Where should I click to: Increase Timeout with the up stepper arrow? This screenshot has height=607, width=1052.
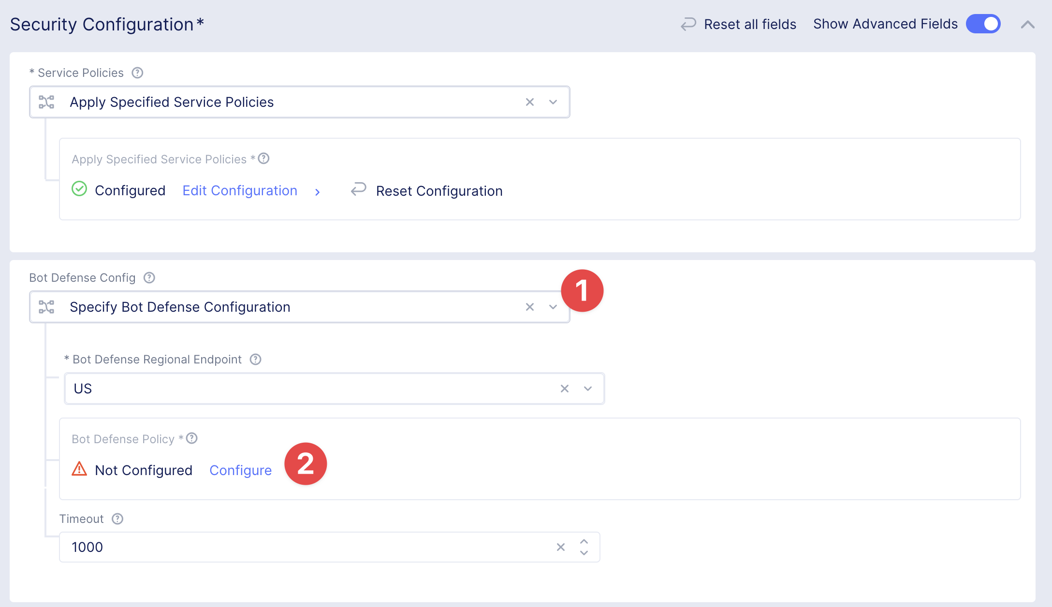[x=584, y=542]
